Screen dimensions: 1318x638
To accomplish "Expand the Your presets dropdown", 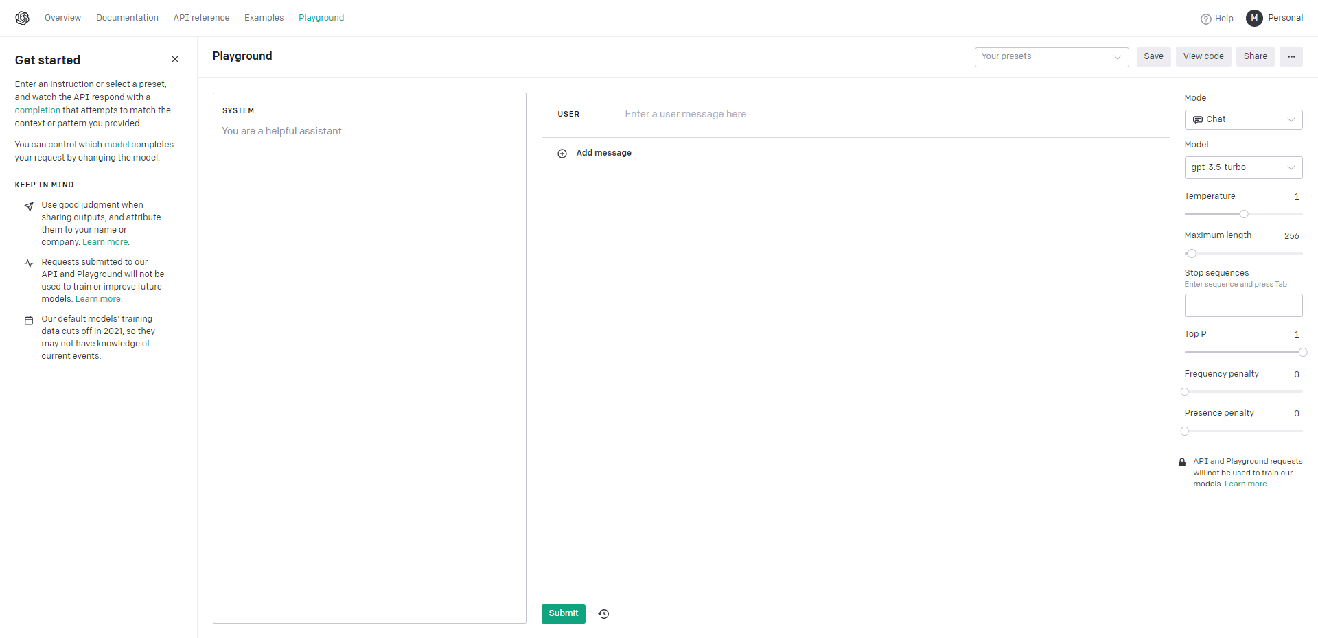I will (1052, 57).
